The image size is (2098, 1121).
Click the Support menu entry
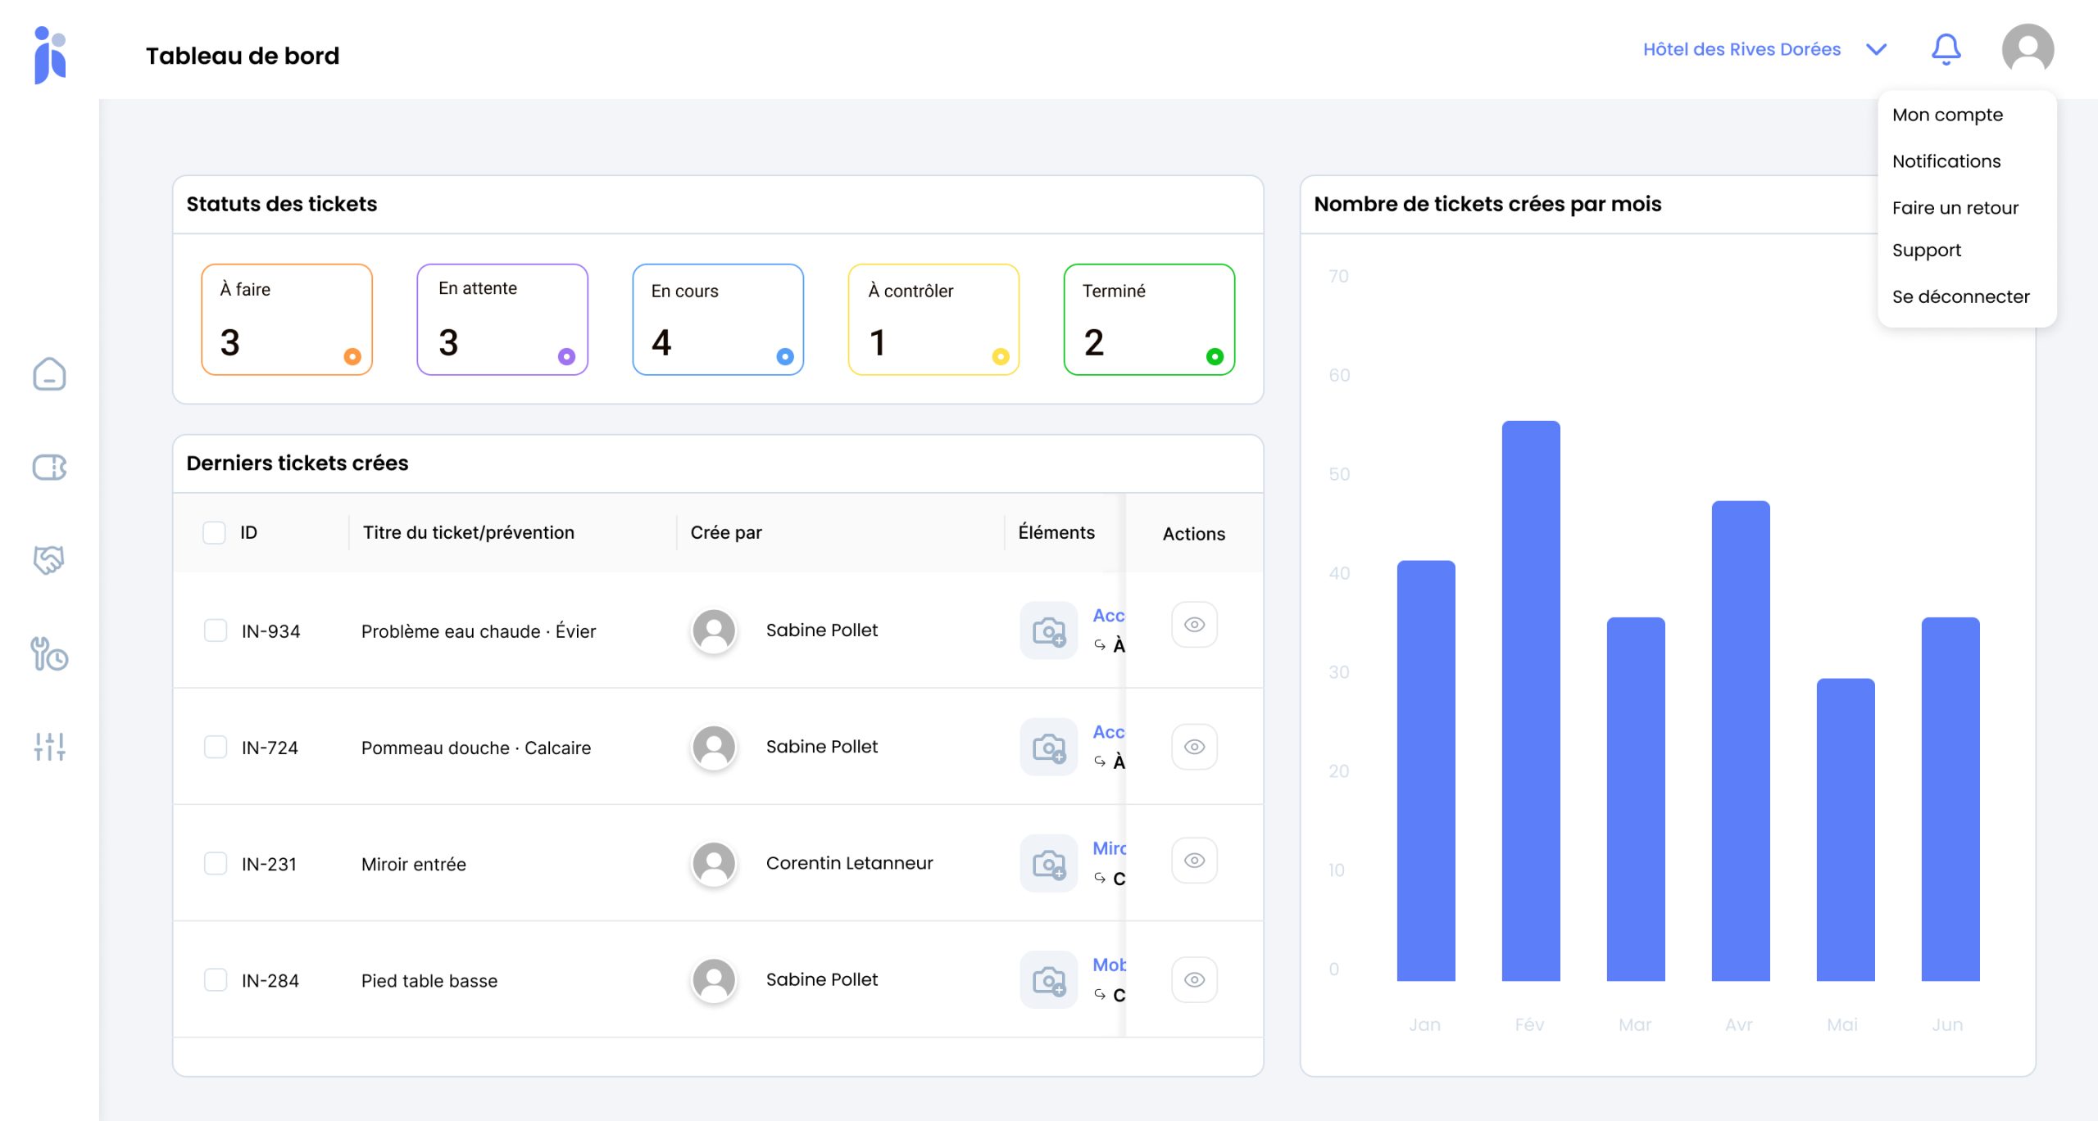click(1926, 250)
